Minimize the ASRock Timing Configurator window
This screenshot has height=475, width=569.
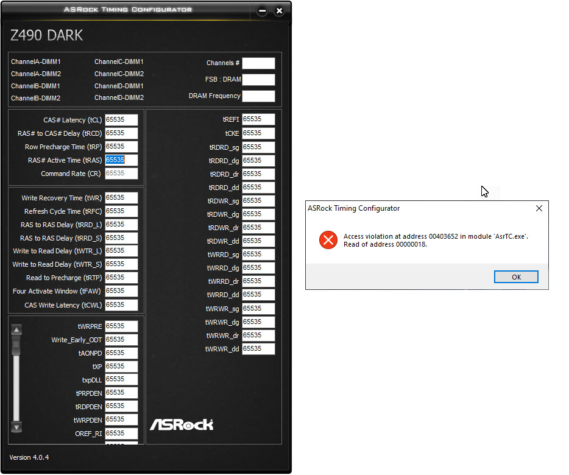[262, 11]
